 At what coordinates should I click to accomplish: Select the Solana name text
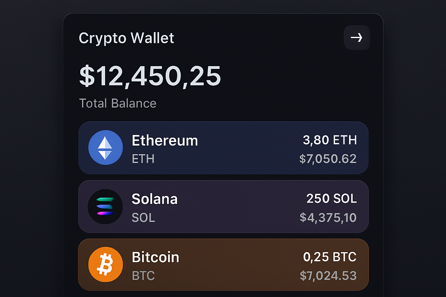point(154,199)
